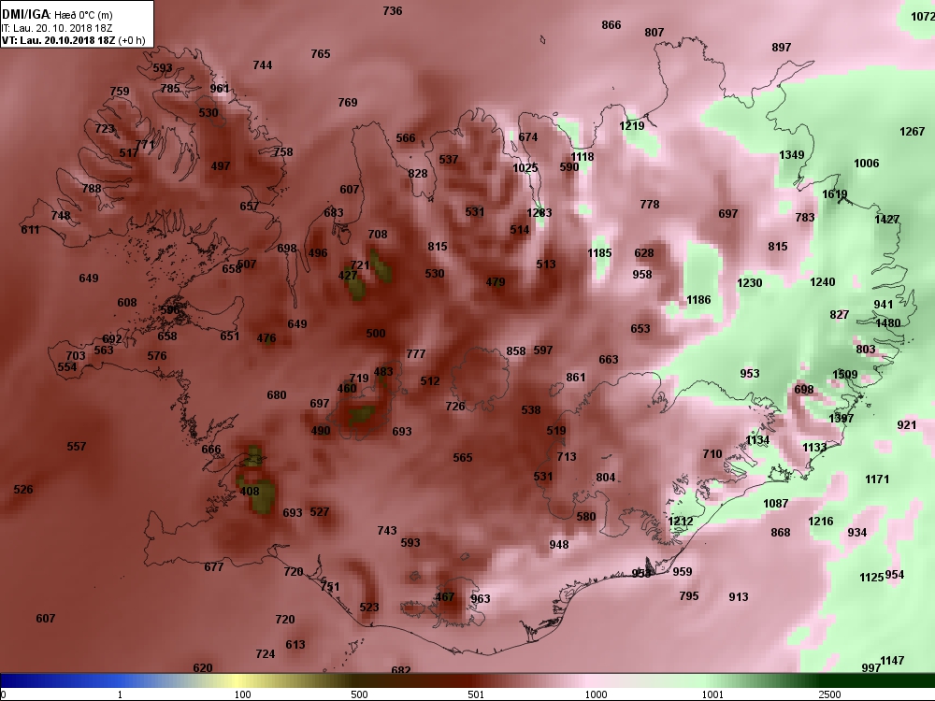935x701 pixels.
Task: Click the map value '858'
Action: (x=516, y=351)
